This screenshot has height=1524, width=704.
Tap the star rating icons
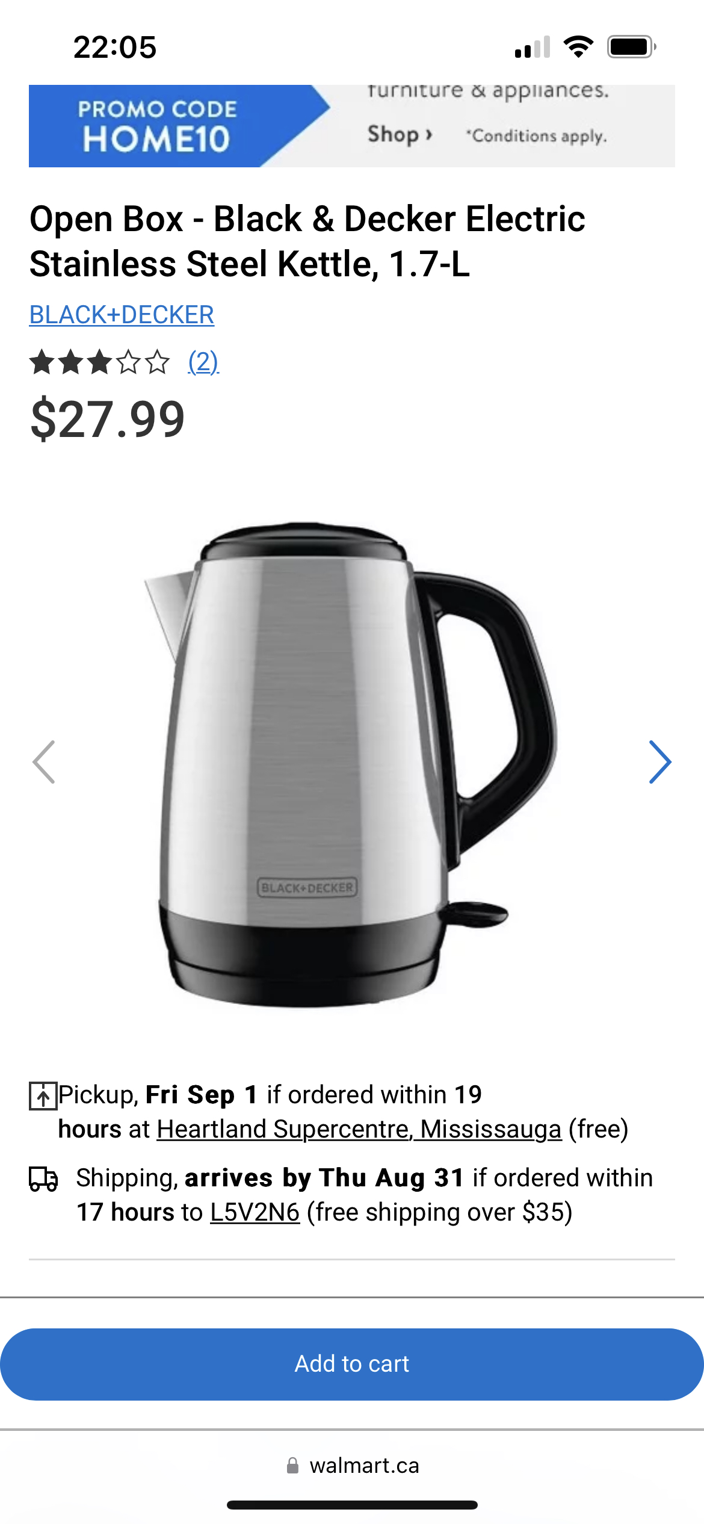coord(100,362)
